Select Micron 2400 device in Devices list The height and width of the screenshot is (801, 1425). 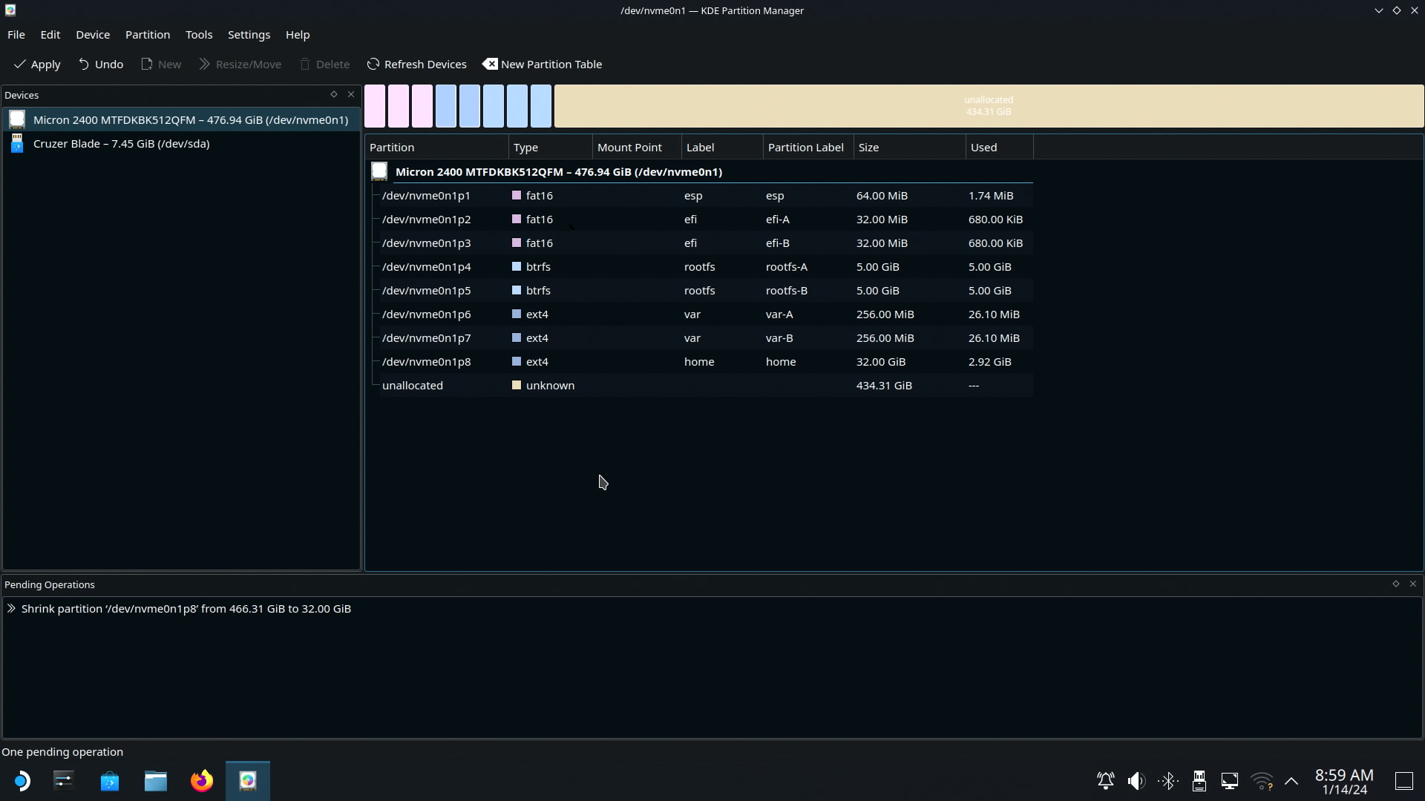click(190, 119)
